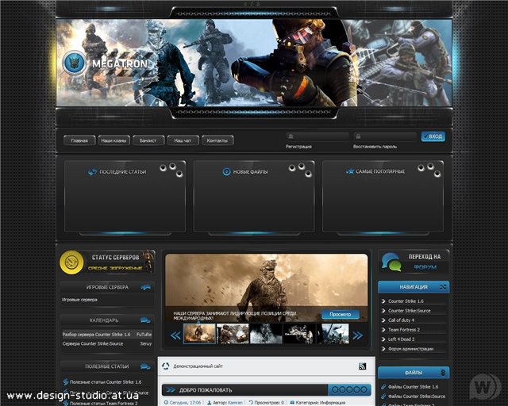Click author link Kamran

click(x=235, y=403)
